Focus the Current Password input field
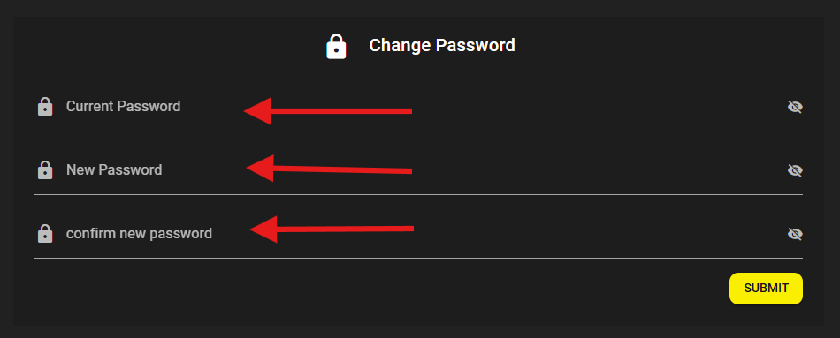The height and width of the screenshot is (338, 840). point(419,107)
